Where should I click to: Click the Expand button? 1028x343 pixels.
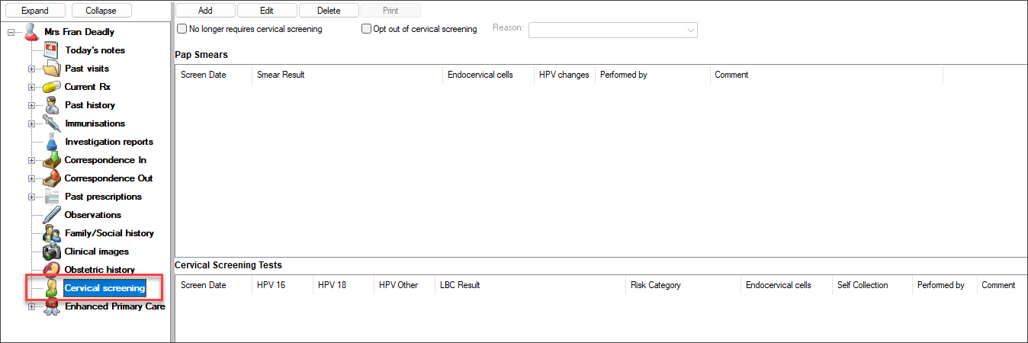(x=35, y=11)
